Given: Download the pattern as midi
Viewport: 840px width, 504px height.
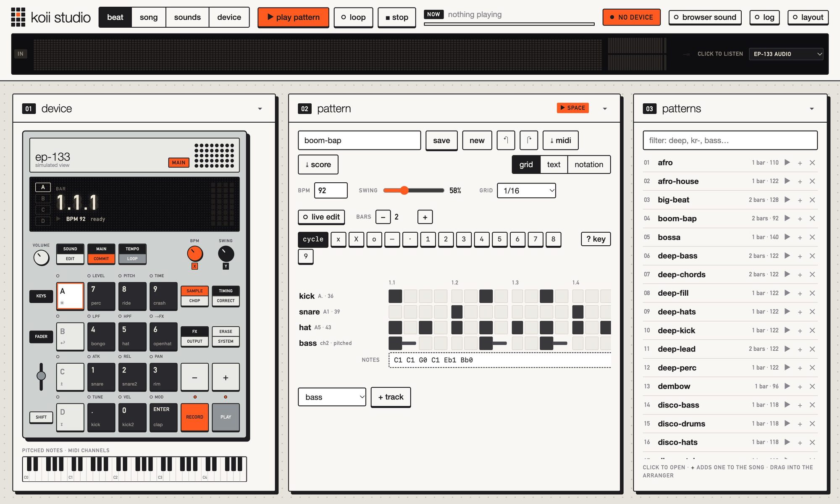Looking at the screenshot, I should [x=560, y=140].
